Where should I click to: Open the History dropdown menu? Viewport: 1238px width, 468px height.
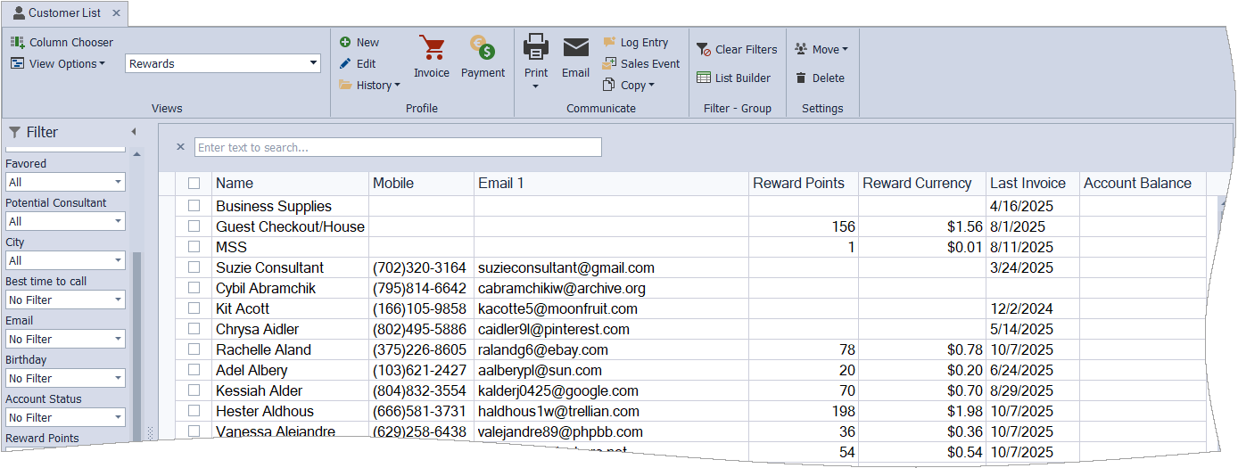[x=369, y=86]
